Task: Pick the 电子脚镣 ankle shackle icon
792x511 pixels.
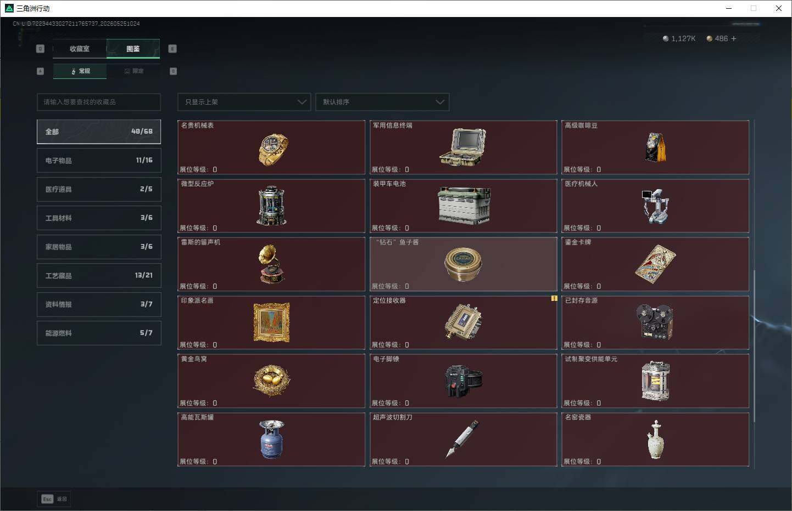Action: [x=463, y=381]
